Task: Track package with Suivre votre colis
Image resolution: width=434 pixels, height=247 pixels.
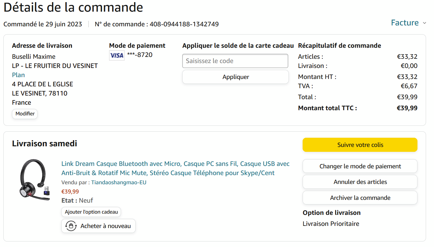Action: [360, 145]
